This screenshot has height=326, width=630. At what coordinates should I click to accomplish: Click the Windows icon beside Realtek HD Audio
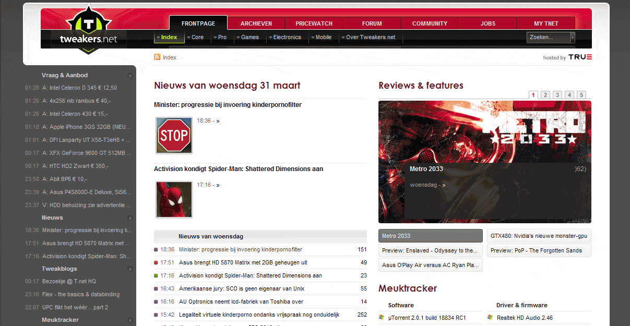[x=490, y=317]
